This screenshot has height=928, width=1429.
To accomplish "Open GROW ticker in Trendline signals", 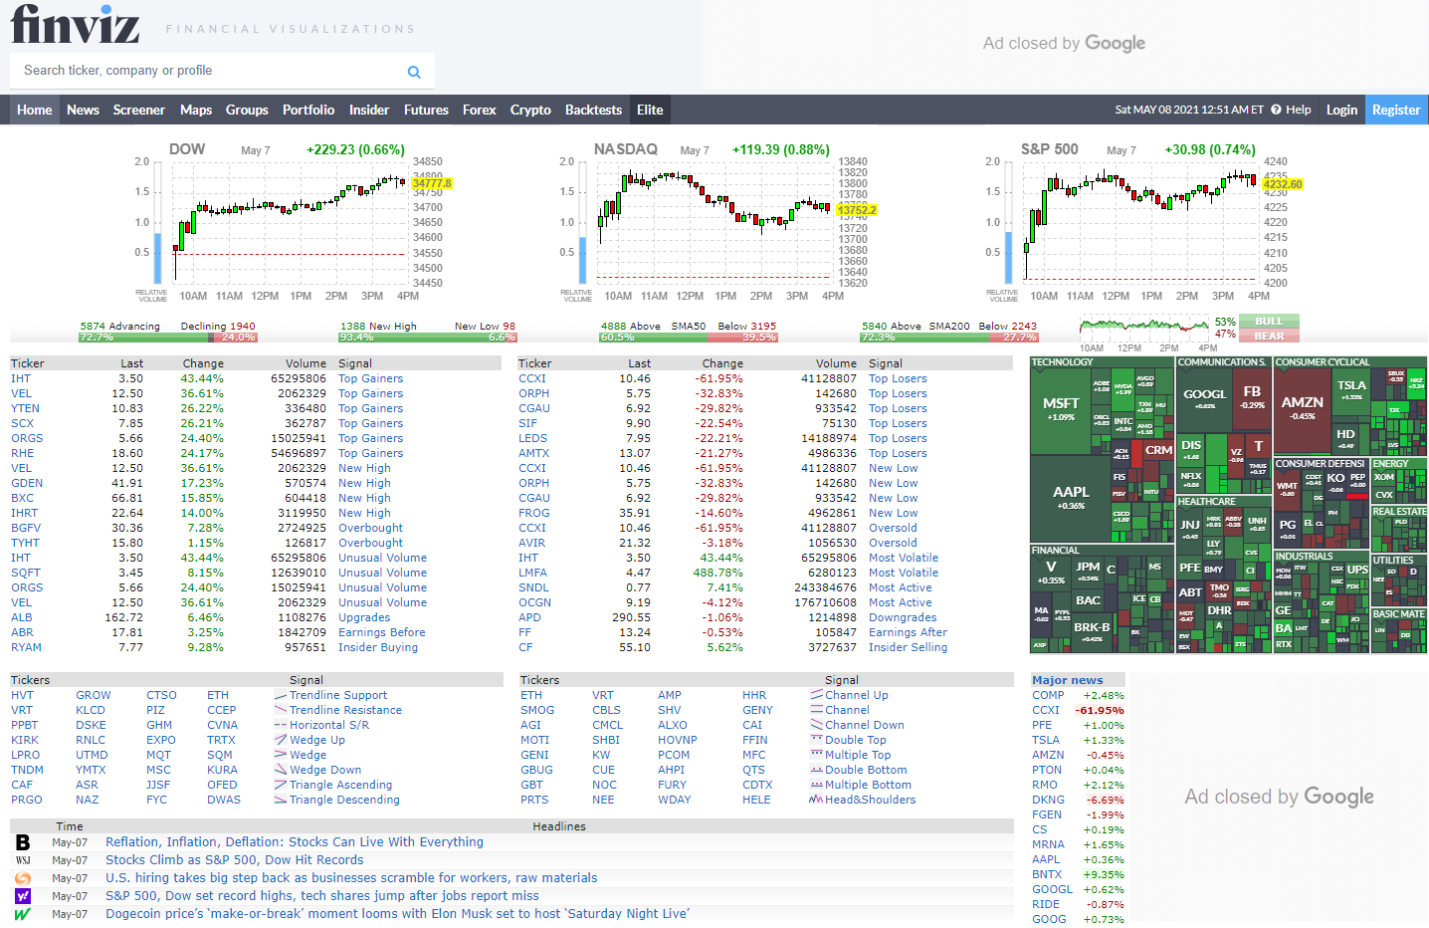I will pos(94,695).
